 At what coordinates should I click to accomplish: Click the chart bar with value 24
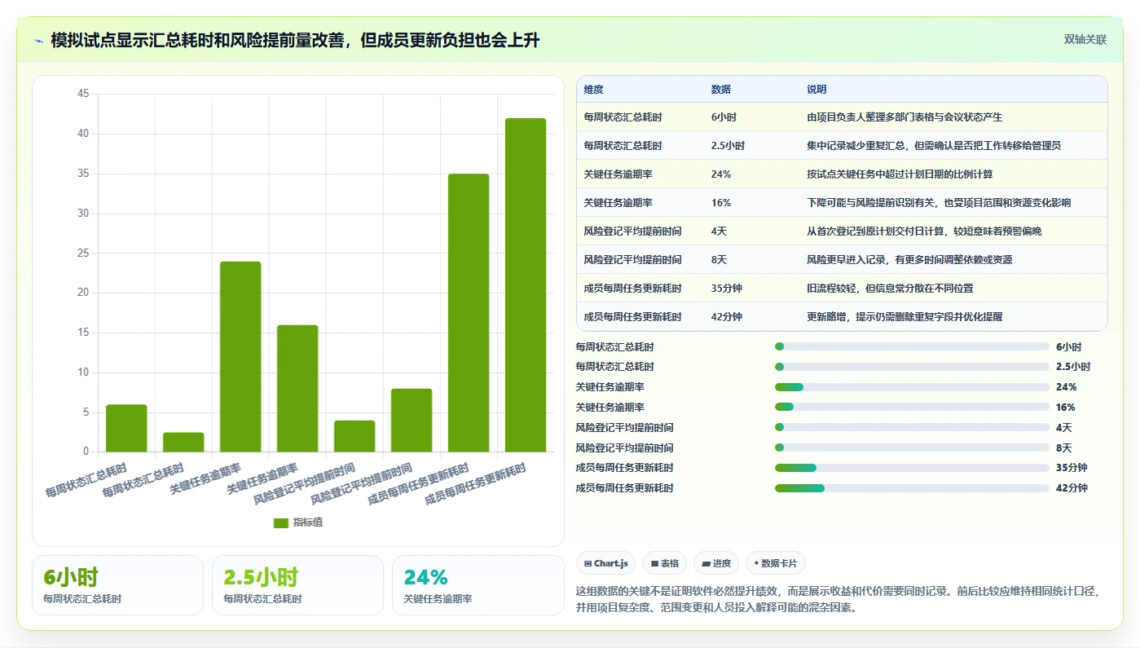click(x=240, y=356)
